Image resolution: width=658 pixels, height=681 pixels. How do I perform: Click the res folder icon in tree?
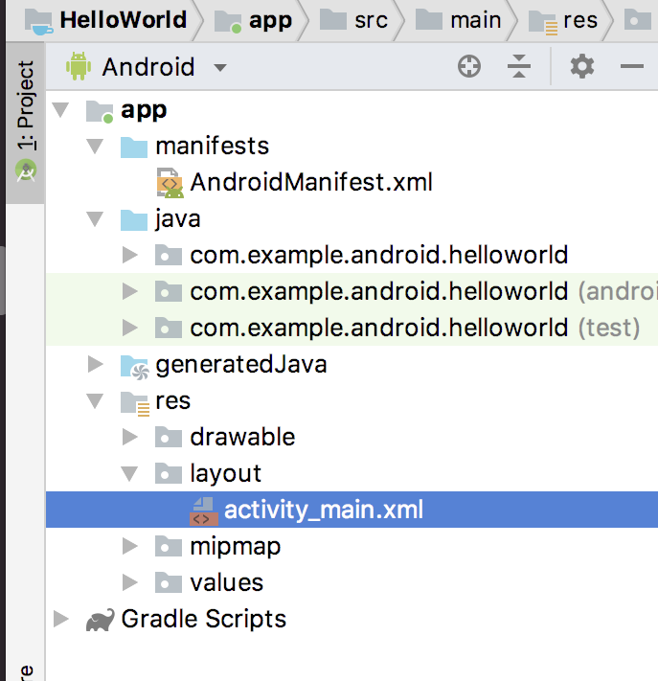(135, 403)
